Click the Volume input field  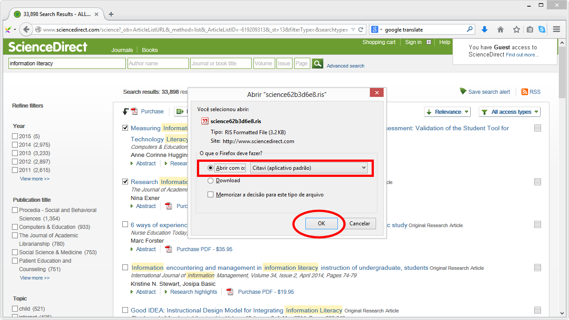click(x=264, y=64)
